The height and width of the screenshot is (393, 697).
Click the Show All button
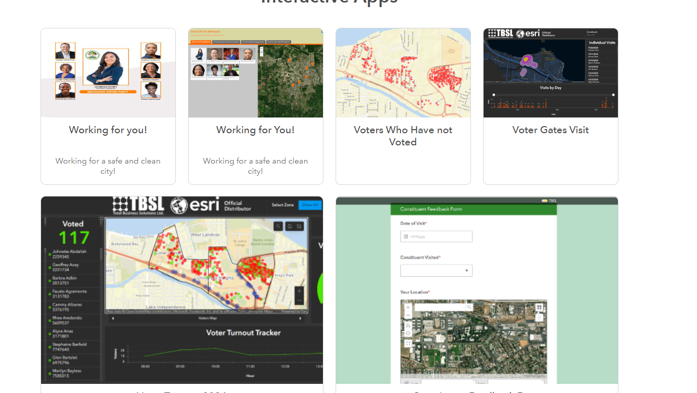pyautogui.click(x=310, y=205)
